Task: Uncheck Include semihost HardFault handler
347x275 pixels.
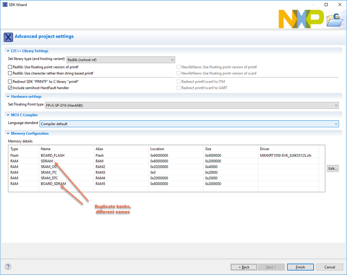Action: tap(10, 88)
